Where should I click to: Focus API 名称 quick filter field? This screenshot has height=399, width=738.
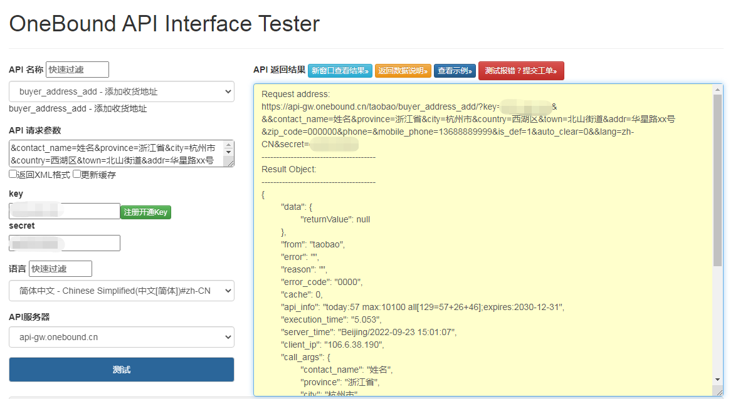(x=77, y=70)
